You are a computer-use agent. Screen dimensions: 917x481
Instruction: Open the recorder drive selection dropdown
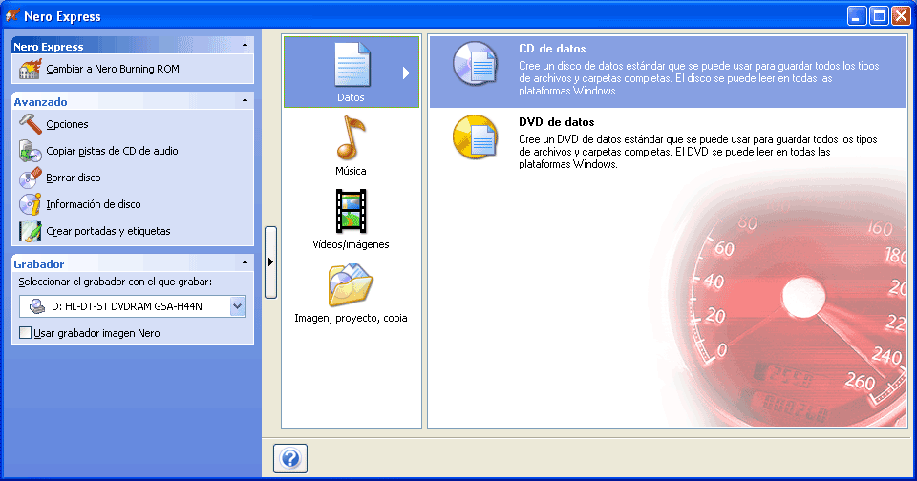[238, 306]
